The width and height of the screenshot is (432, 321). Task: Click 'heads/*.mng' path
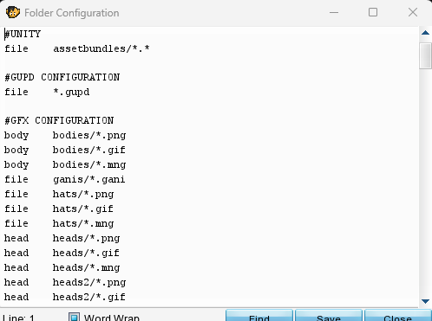point(86,268)
